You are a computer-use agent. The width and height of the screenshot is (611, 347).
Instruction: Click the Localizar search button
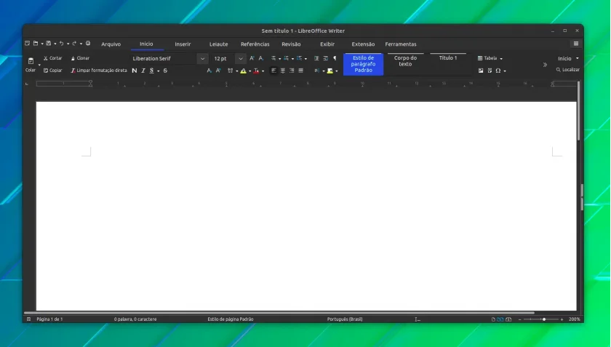pyautogui.click(x=568, y=70)
